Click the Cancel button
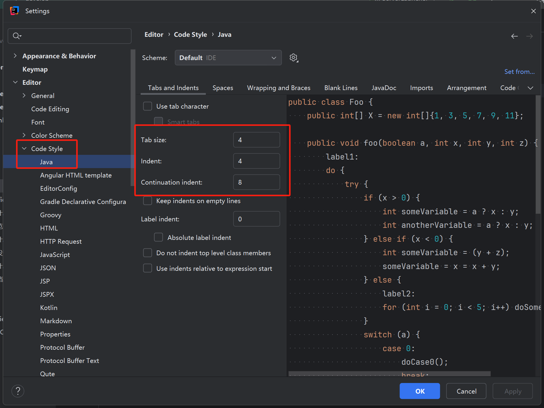The width and height of the screenshot is (544, 408). click(x=466, y=391)
